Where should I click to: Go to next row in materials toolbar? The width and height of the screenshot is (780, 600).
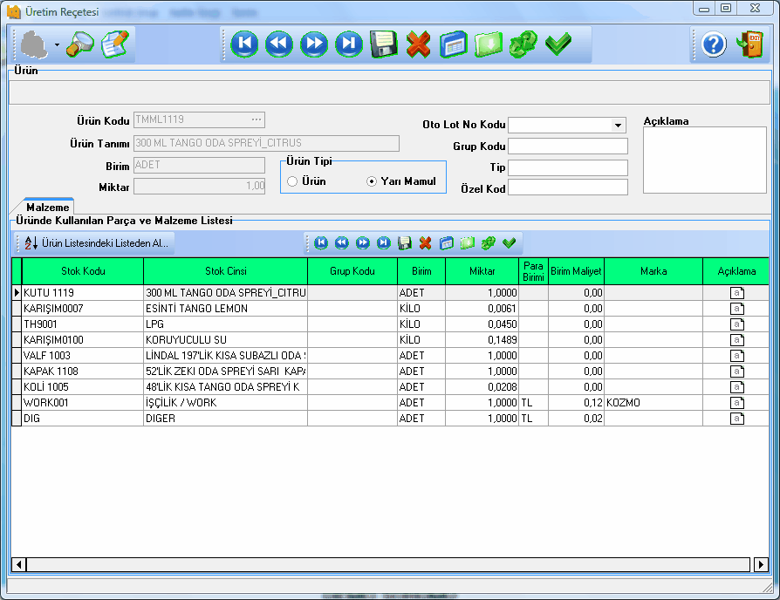click(363, 242)
